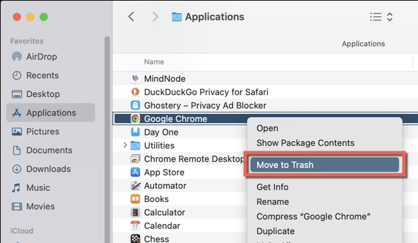Select Compress “Google Chrome” menu item

313,216
